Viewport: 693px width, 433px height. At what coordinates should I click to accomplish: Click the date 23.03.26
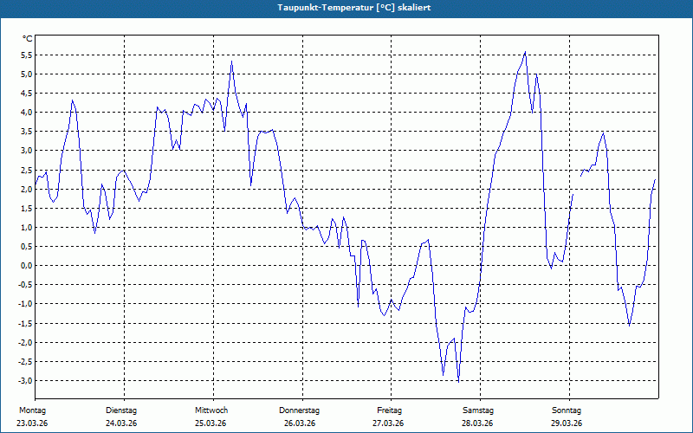click(x=32, y=423)
